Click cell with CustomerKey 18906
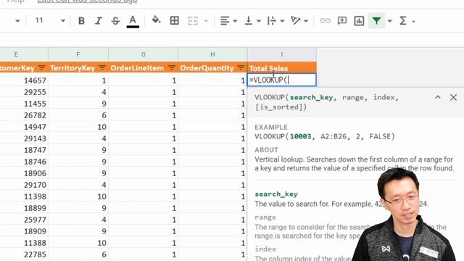 coord(24,173)
